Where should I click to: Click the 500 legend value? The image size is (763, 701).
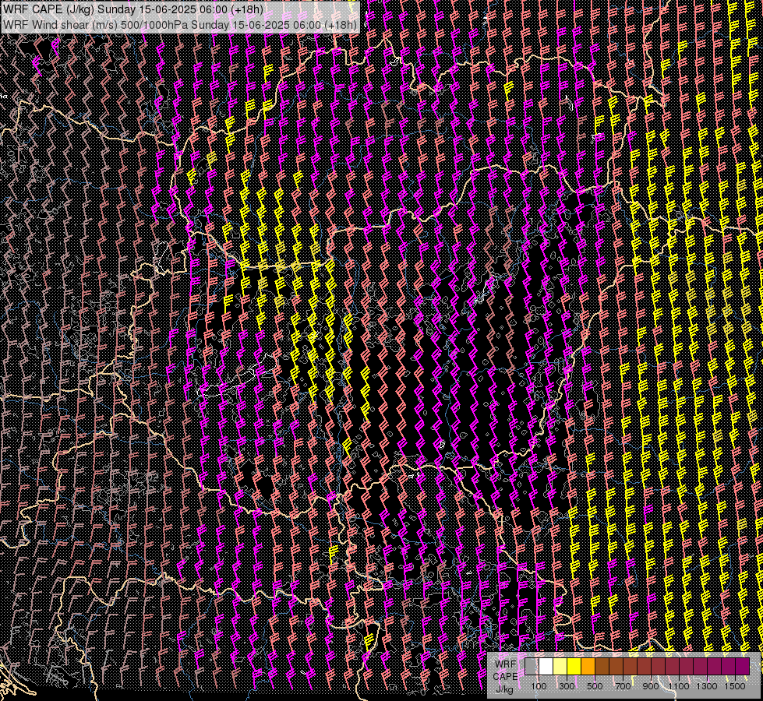pyautogui.click(x=595, y=686)
